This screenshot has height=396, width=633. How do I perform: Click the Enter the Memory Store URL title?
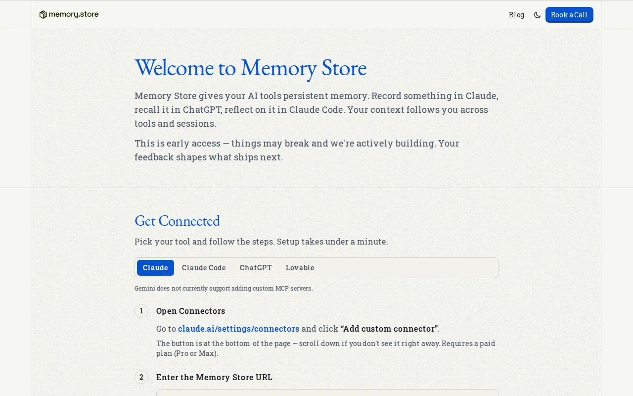[214, 377]
